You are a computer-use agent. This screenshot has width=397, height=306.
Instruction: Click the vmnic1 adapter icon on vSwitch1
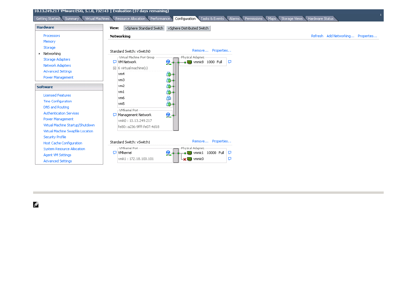[189, 153]
